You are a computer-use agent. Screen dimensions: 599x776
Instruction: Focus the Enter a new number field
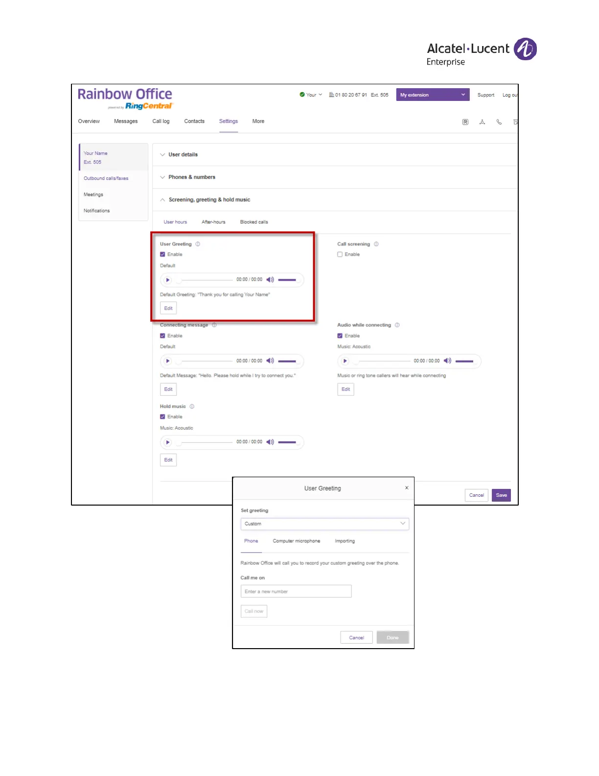click(x=296, y=591)
